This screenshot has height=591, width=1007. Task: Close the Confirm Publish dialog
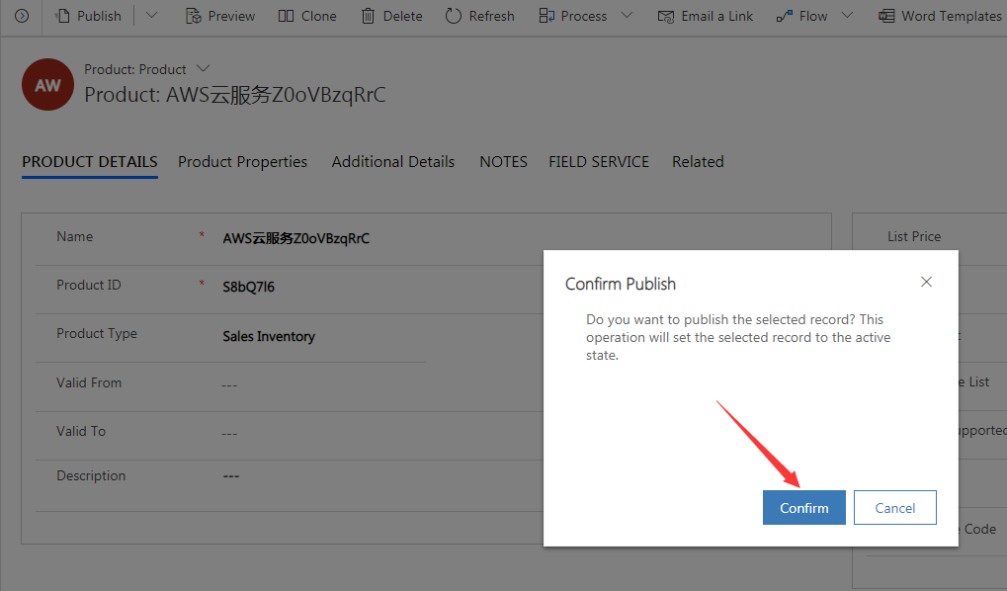926,282
